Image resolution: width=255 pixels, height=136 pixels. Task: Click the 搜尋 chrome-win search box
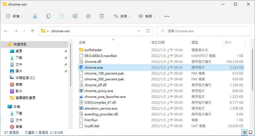coord(204,31)
